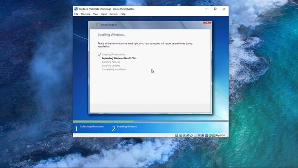Screen dimensions: 298x168
Task: Open the View menu
Action: click(x=95, y=14)
